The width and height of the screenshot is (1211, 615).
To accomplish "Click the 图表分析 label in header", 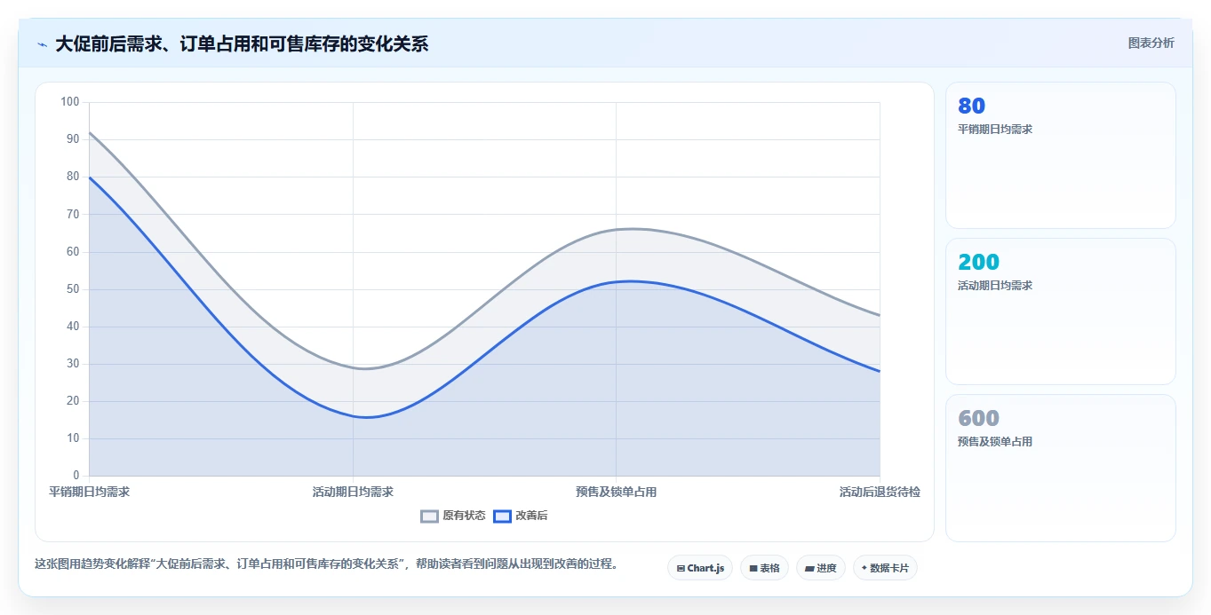I will click(1151, 43).
